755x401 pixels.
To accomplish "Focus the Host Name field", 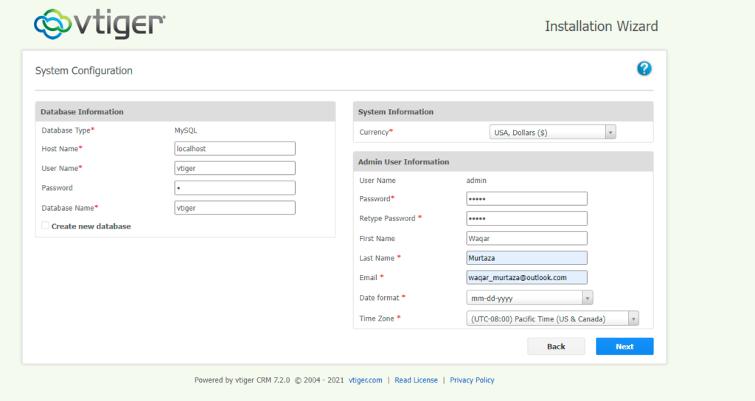I will pyautogui.click(x=235, y=149).
